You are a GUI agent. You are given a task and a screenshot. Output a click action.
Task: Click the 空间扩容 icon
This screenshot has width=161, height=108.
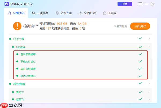(81, 13)
